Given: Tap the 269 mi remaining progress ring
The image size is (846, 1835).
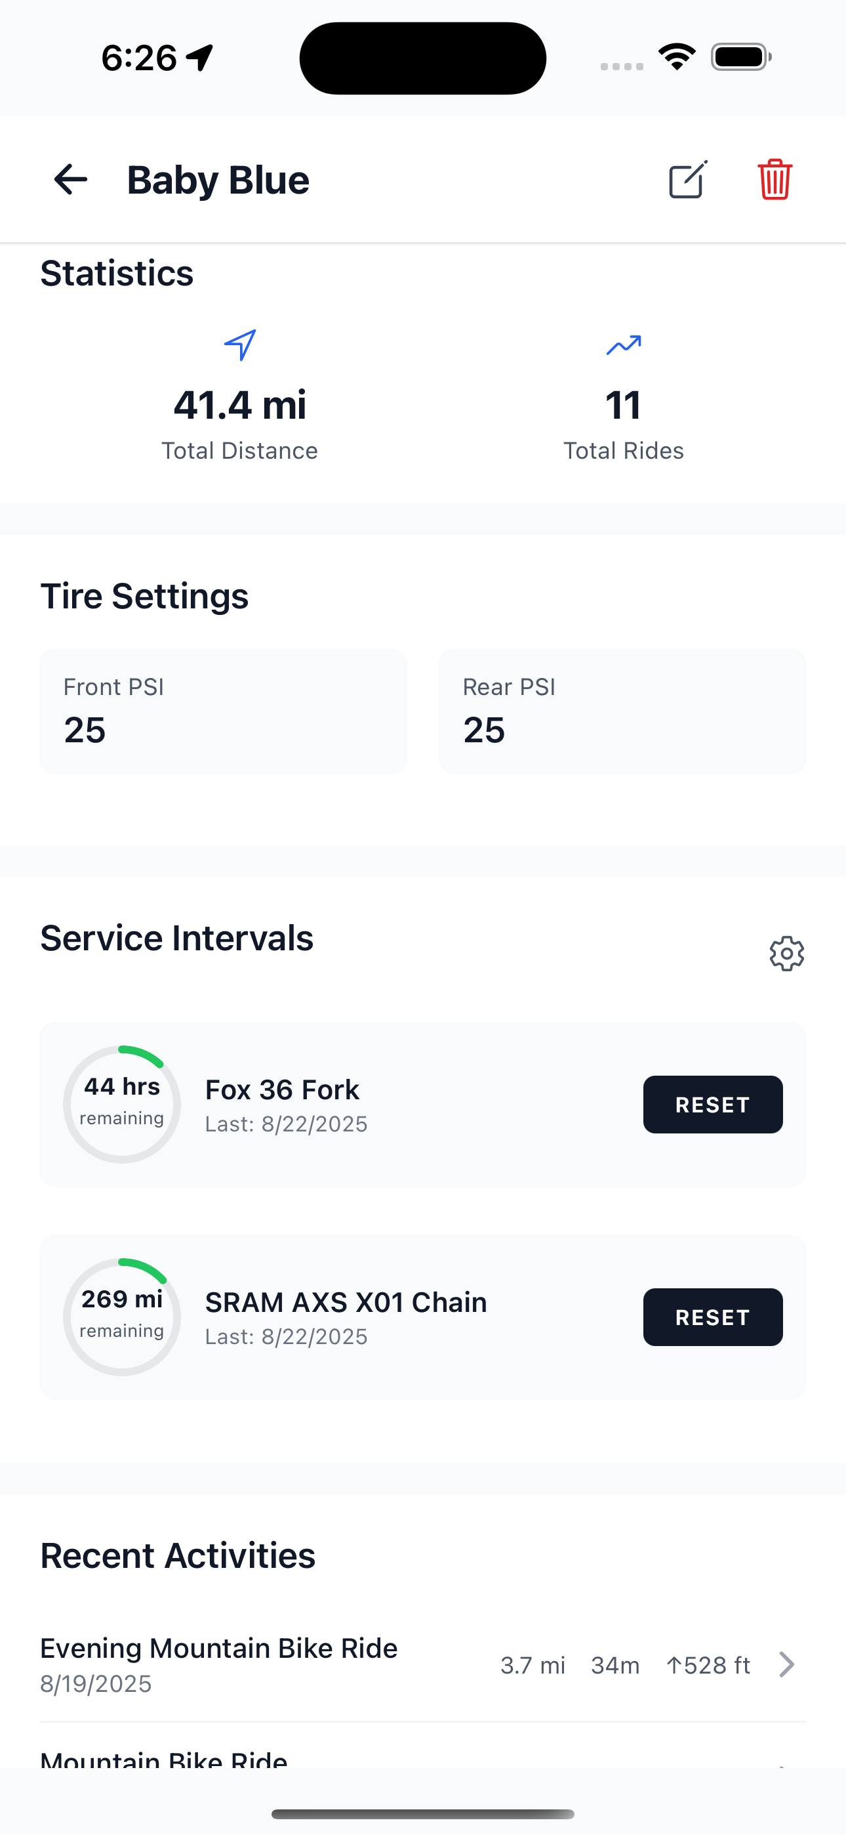Looking at the screenshot, I should coord(122,1317).
